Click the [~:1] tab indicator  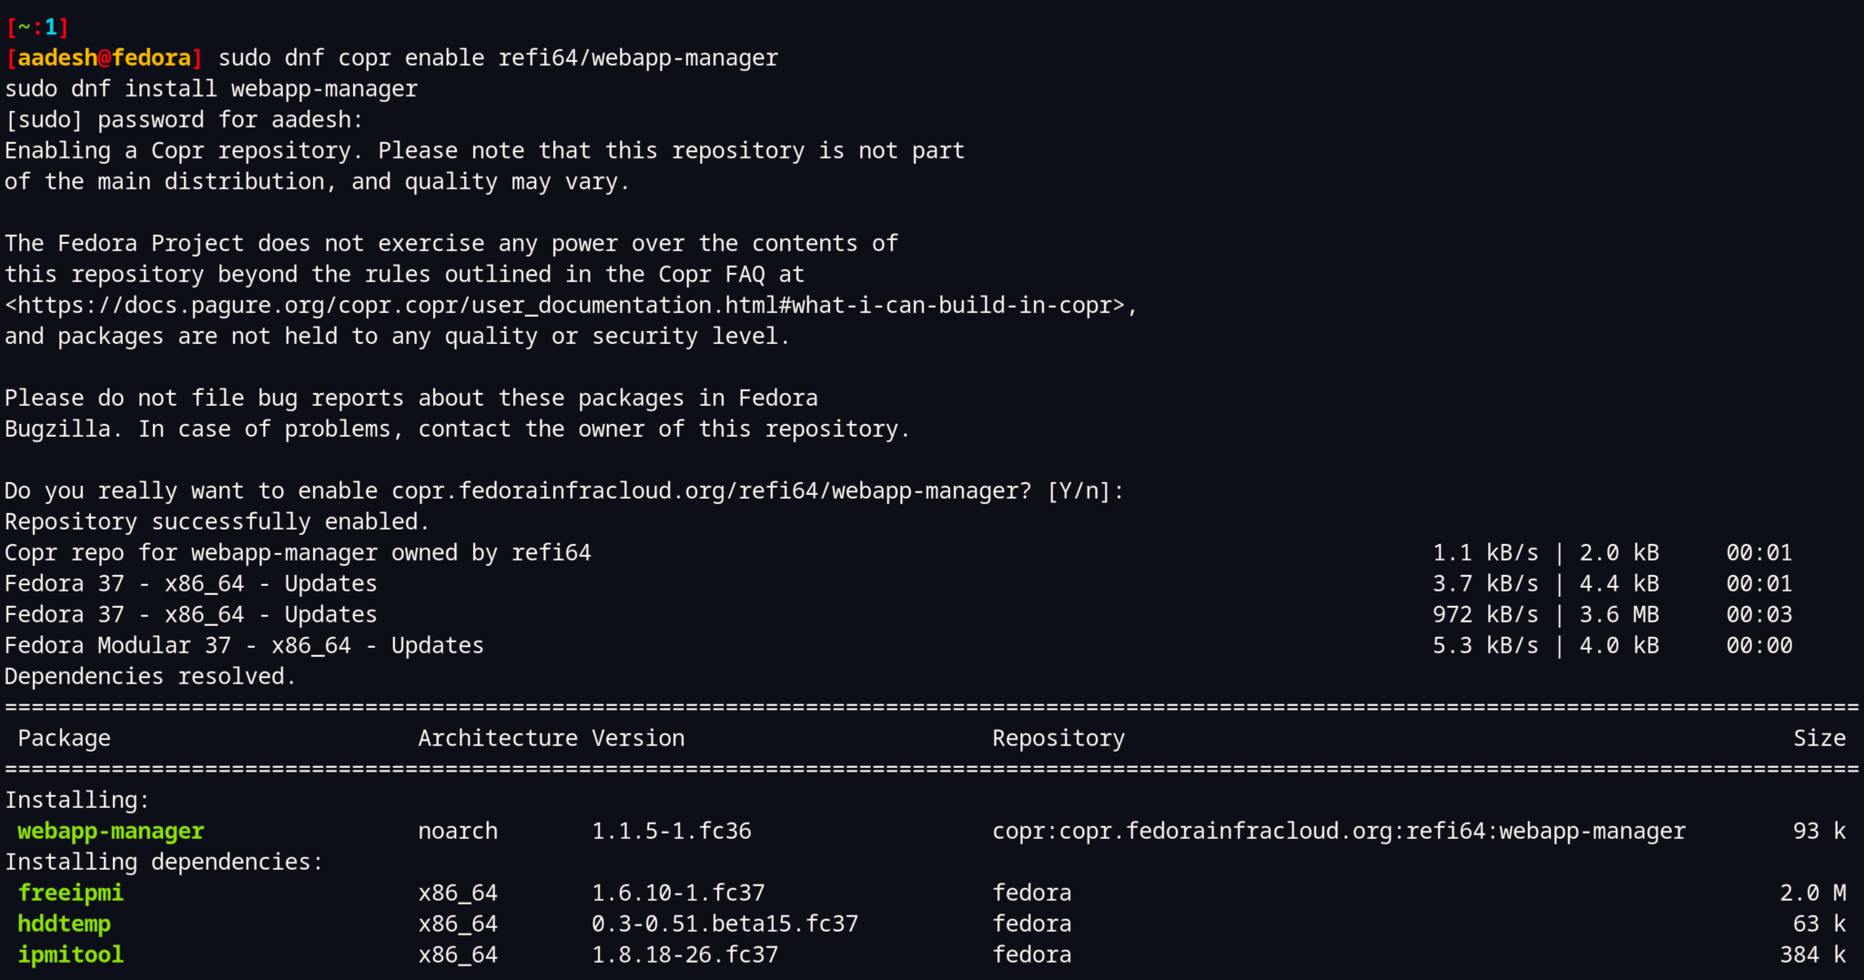click(36, 25)
